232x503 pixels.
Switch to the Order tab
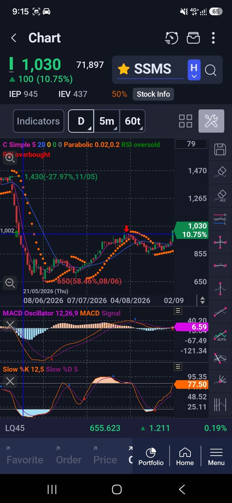pyautogui.click(x=68, y=460)
